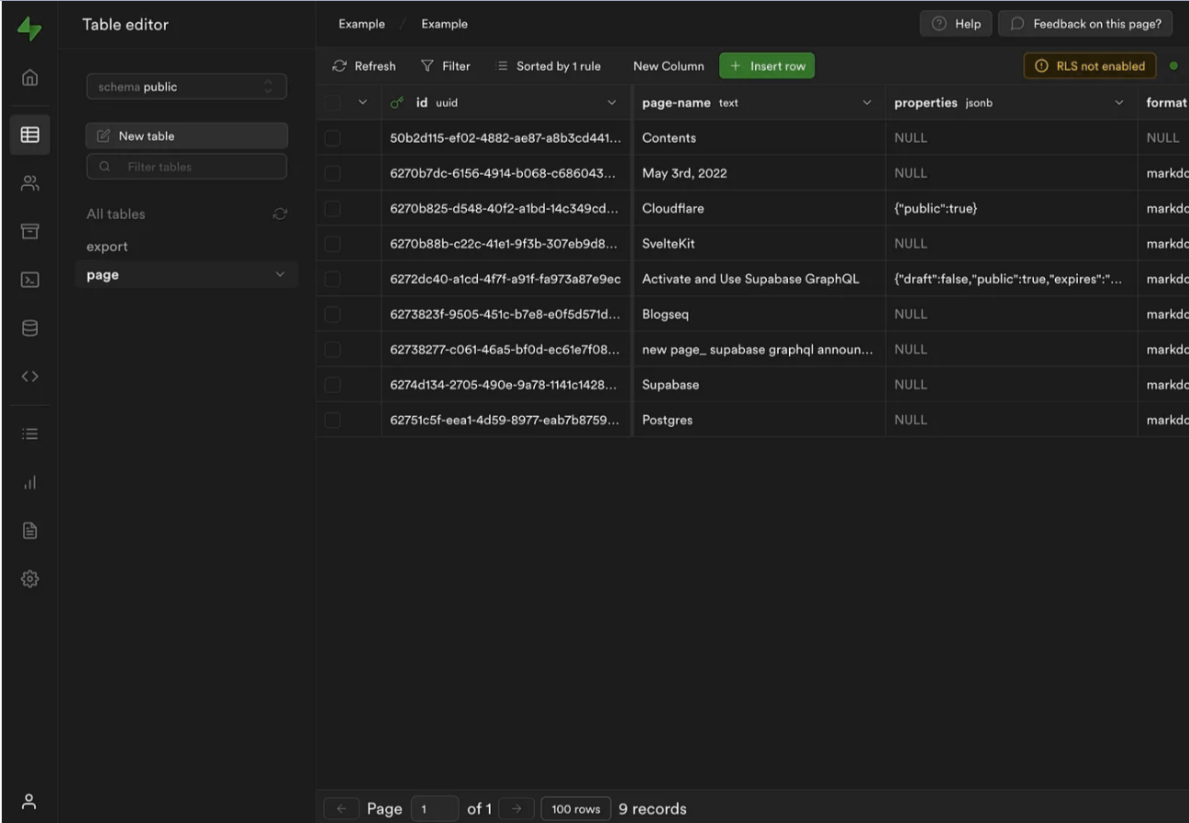
Task: Go to next page arrow
Action: coord(517,808)
